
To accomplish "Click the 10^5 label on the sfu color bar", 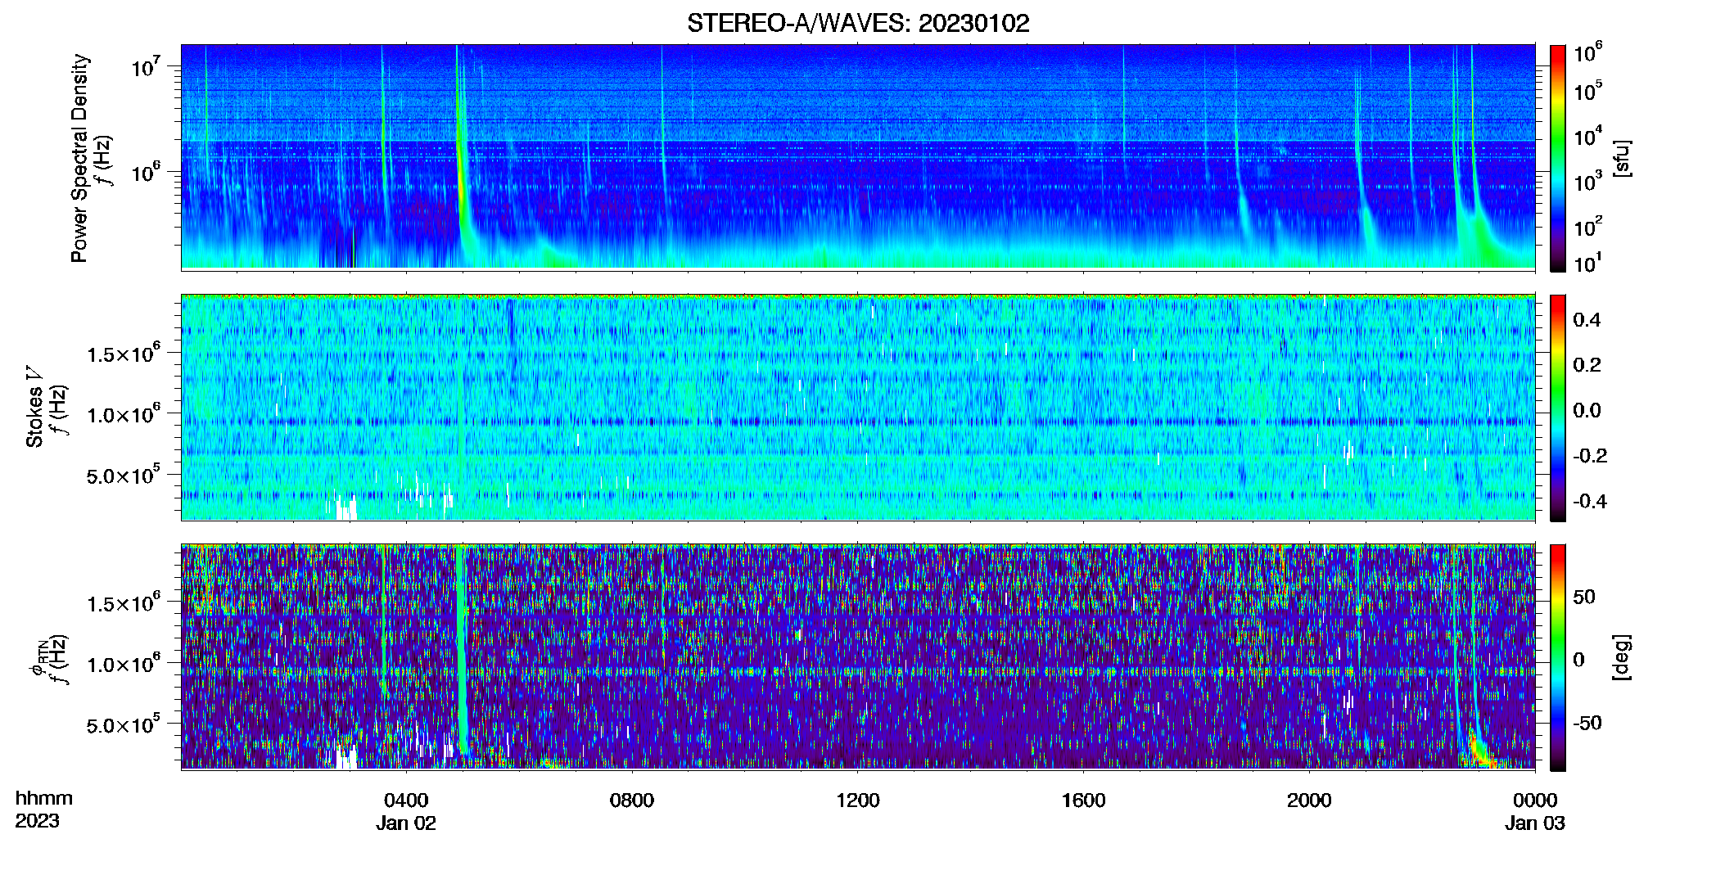I will coord(1587,91).
